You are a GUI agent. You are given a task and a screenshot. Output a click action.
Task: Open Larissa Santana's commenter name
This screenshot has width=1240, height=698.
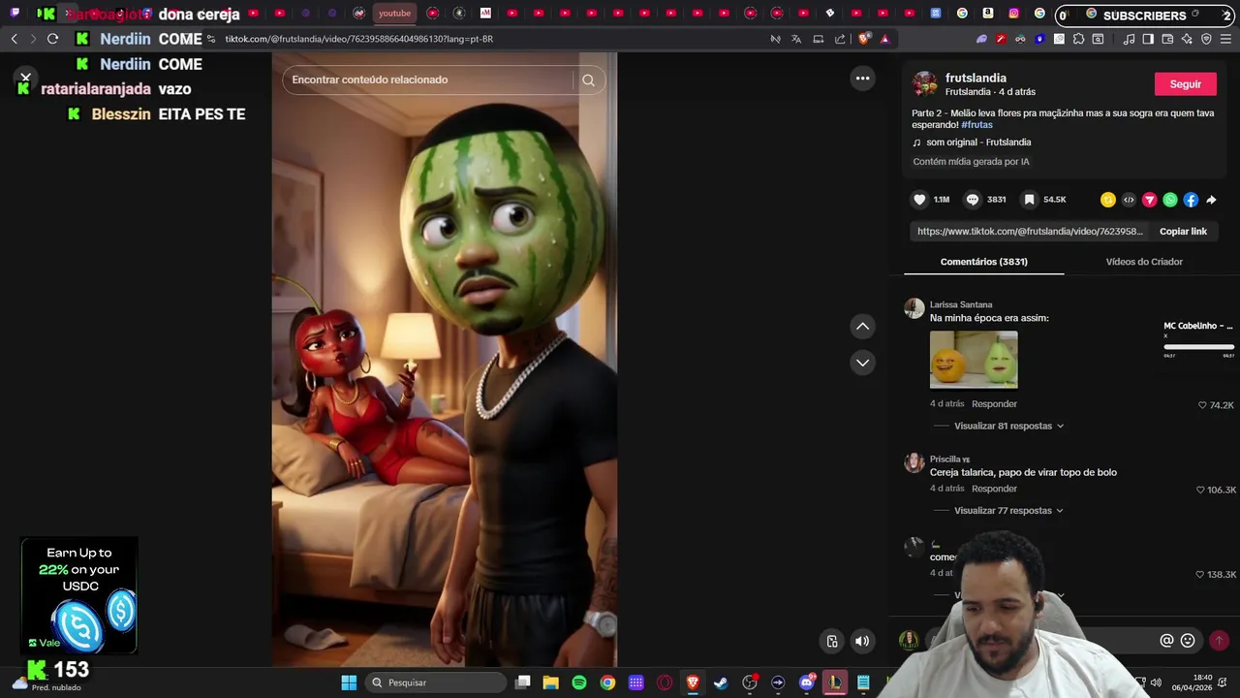[961, 304]
